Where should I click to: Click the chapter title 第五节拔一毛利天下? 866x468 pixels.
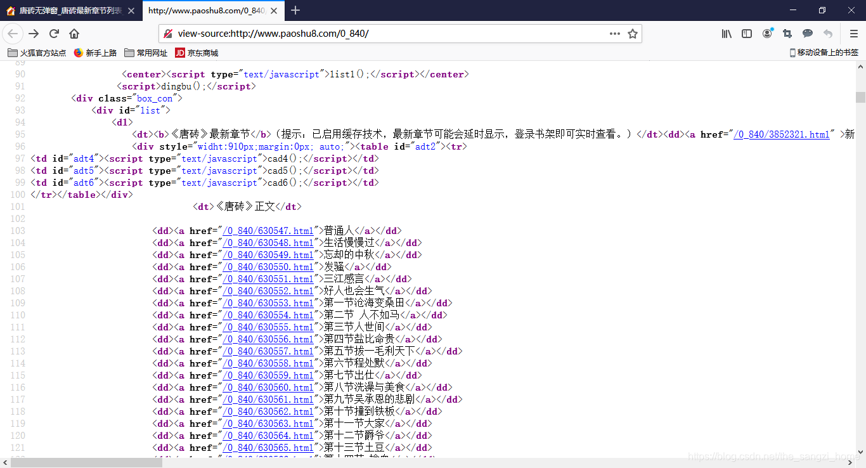(369, 351)
